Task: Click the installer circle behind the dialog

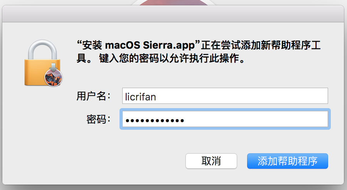Action: (x=173, y=3)
